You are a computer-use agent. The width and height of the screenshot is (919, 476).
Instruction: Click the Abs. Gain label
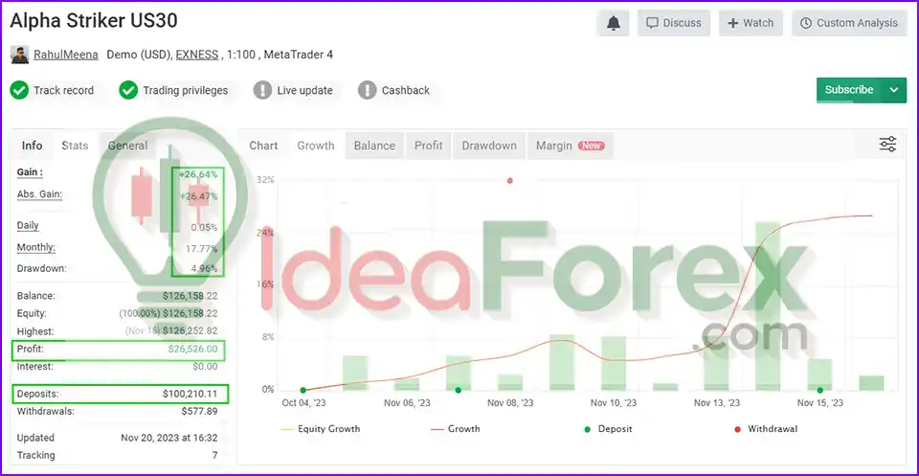39,194
